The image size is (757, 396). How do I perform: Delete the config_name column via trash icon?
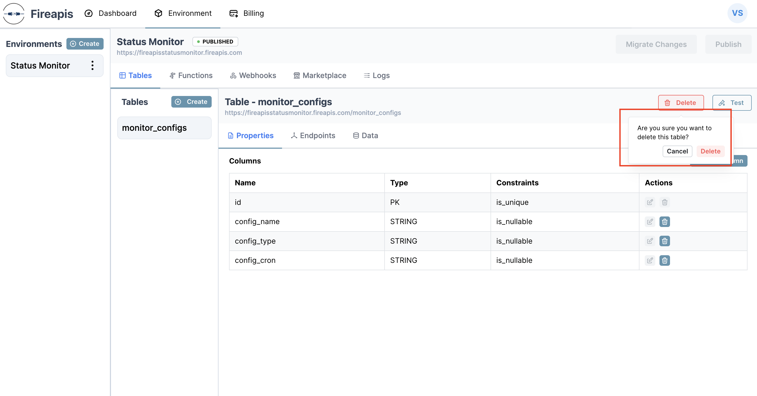coord(664,222)
